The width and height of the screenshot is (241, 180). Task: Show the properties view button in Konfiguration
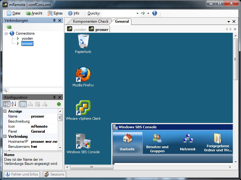pos(23,104)
